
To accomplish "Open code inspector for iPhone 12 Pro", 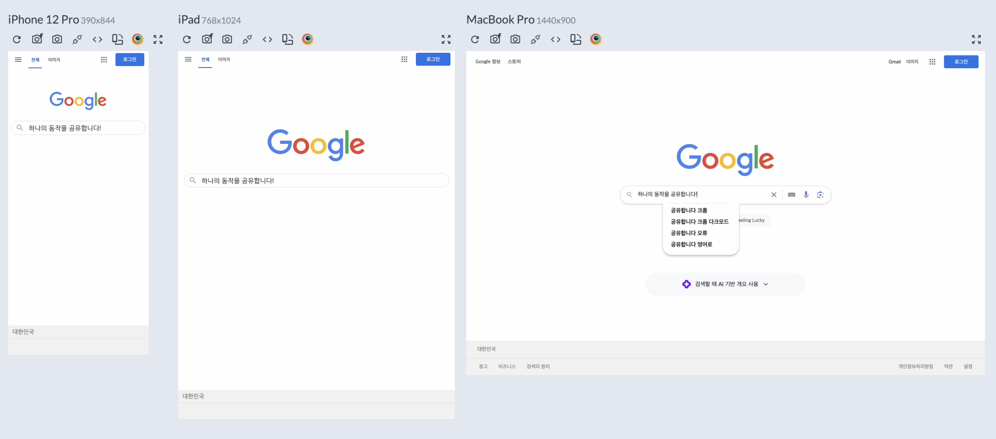I will click(97, 39).
